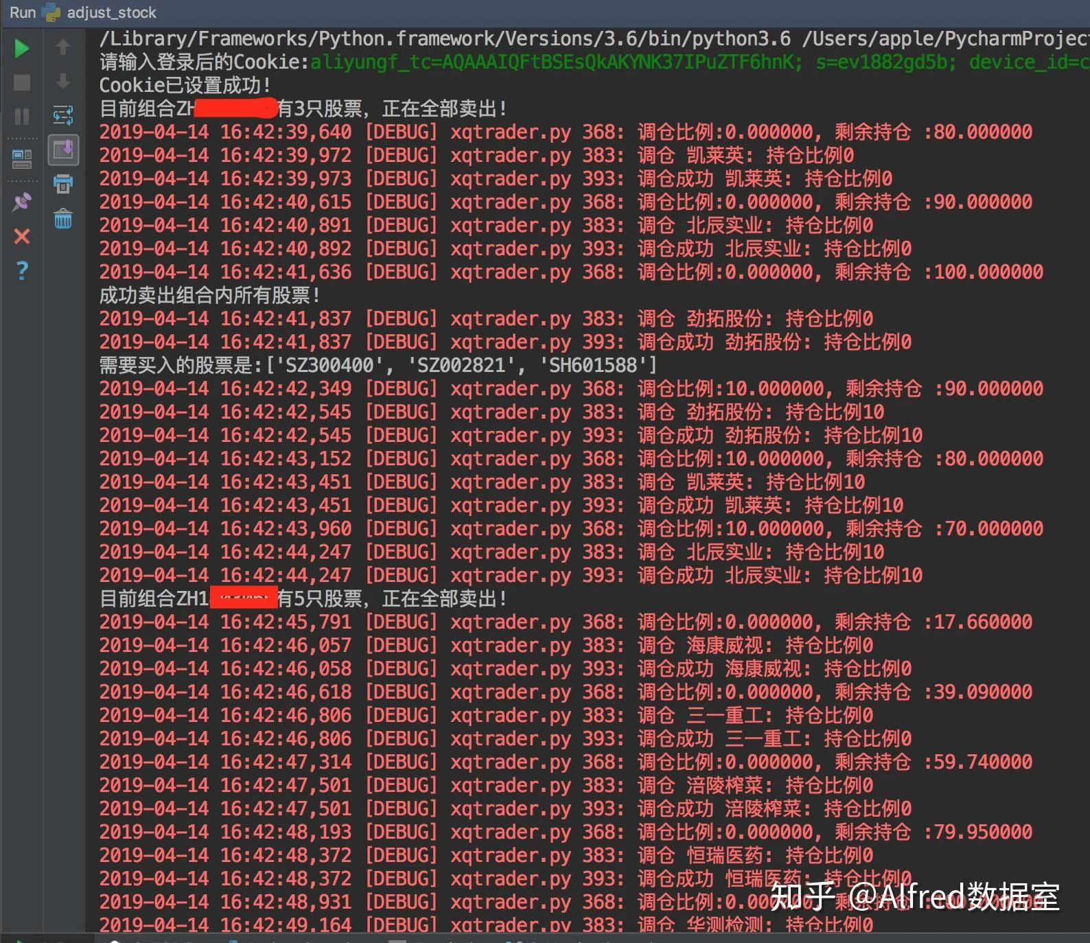Close the run tab with red X

coord(22,237)
